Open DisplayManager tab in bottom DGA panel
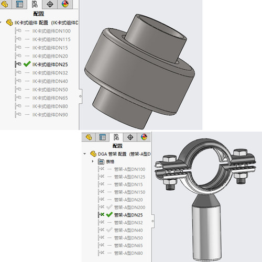The image size is (262, 262). click(144, 137)
